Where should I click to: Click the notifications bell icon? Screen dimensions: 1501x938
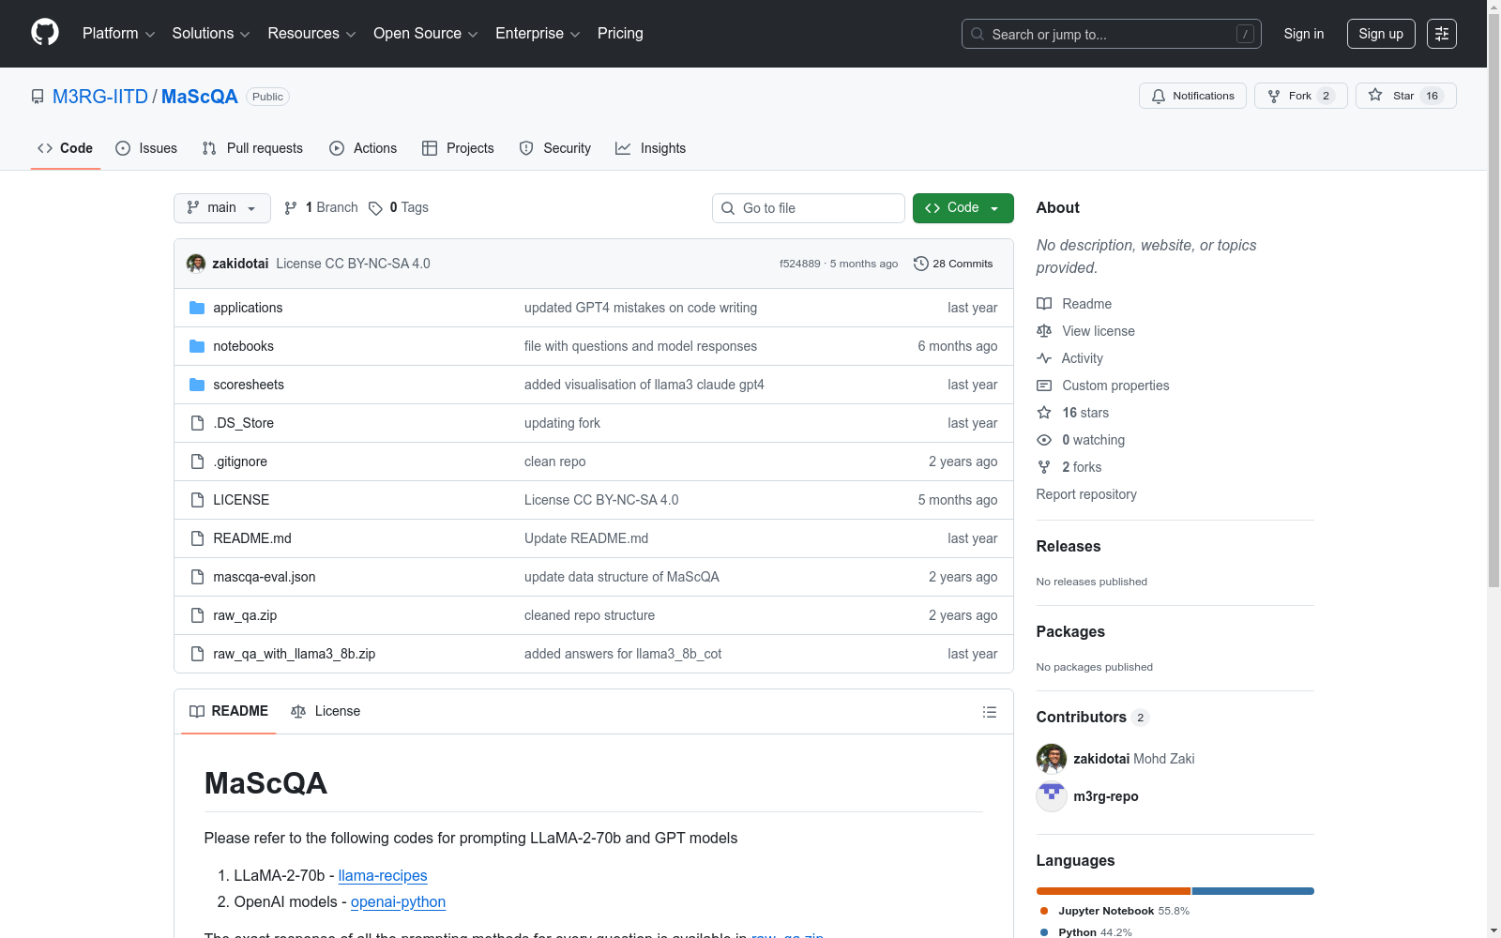1159,96
